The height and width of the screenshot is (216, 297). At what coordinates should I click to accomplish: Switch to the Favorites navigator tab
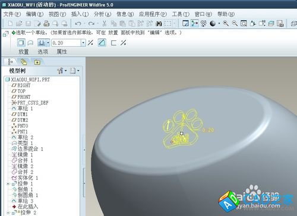tap(37, 62)
